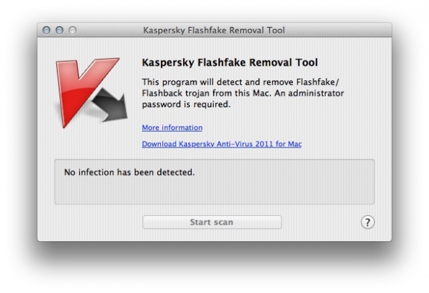Download Kaspersky Anti-Virus 2011 for Mac

point(221,144)
